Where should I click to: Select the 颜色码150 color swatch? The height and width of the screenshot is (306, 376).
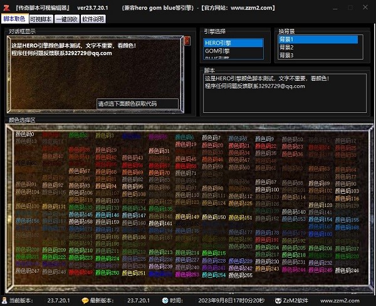click(x=214, y=217)
